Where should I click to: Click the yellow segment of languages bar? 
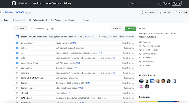tap(149, 101)
